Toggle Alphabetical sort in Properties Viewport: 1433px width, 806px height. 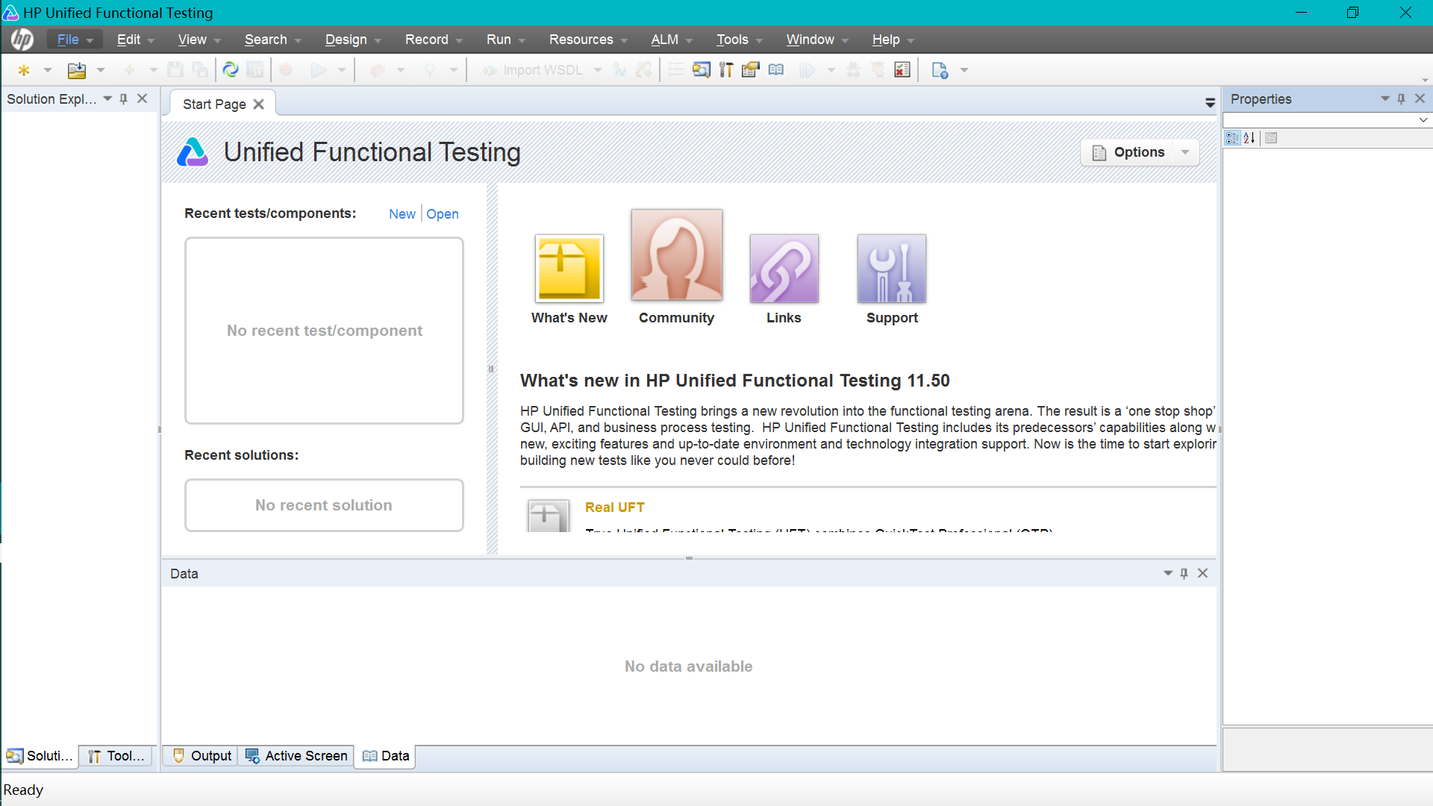pyautogui.click(x=1249, y=138)
